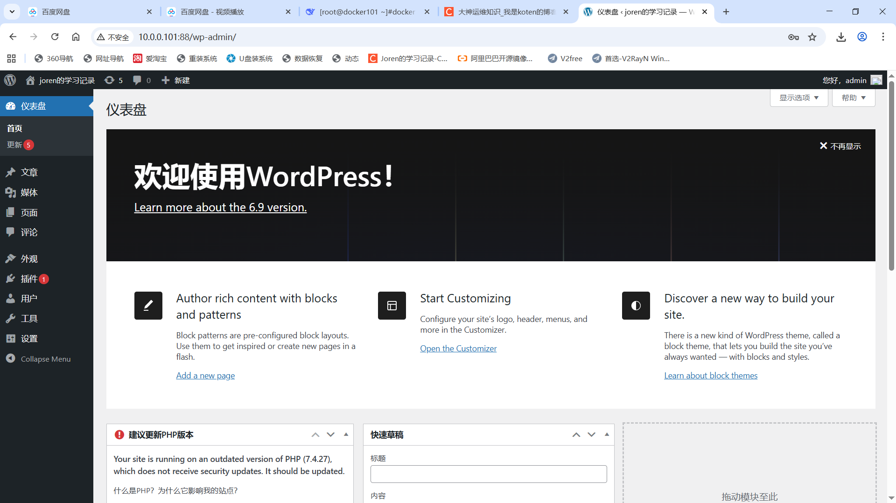Click the 页面 pages icon in sidebar
The height and width of the screenshot is (503, 896).
(x=11, y=212)
